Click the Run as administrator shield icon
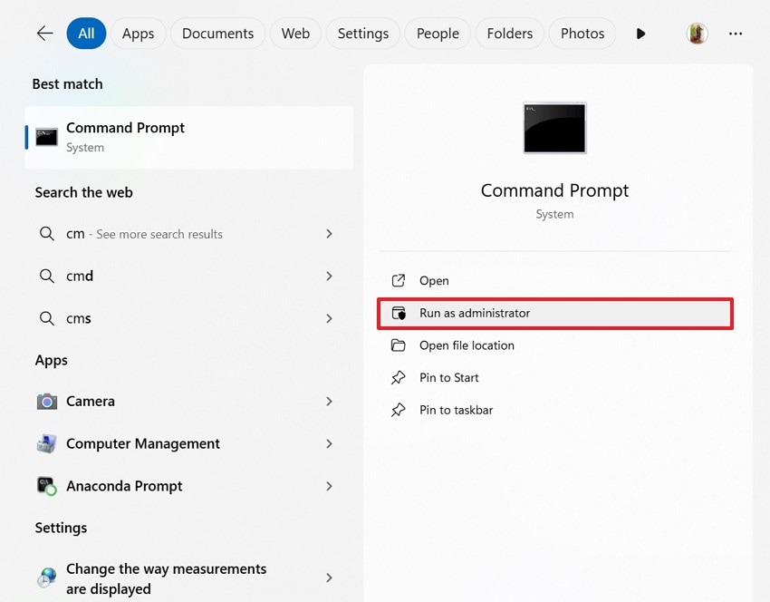Viewport: 770px width, 602px height. 399,313
